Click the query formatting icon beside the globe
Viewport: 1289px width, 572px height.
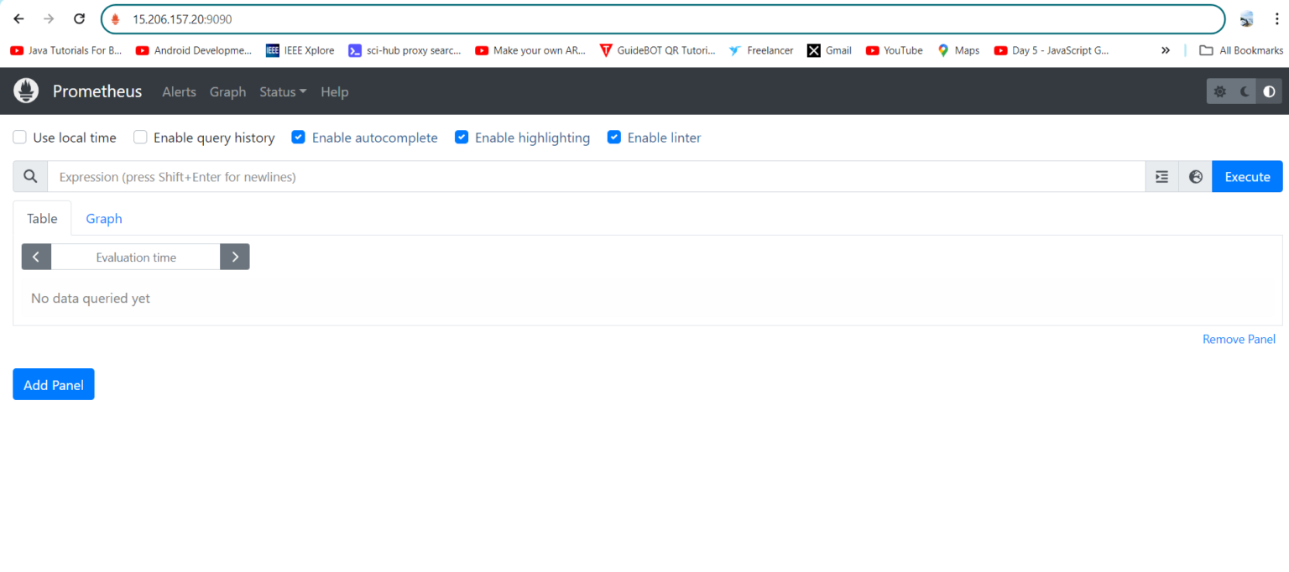click(1161, 176)
